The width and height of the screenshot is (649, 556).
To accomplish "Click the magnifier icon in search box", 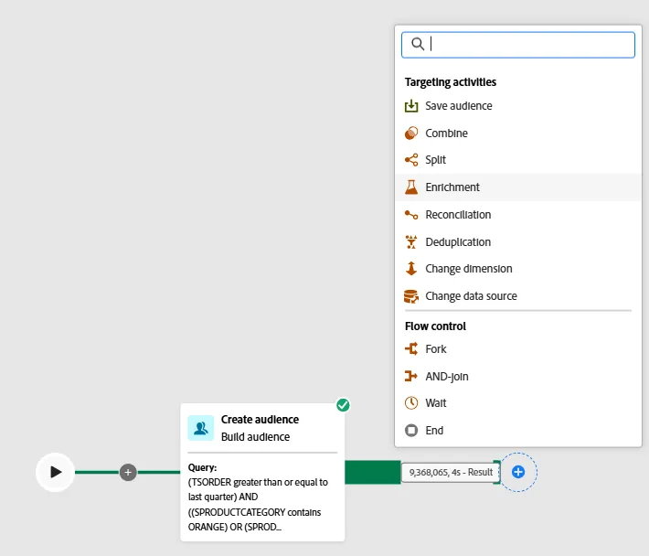I will click(x=418, y=44).
